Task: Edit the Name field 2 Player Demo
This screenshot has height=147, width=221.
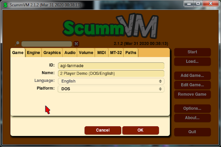Action: [x=111, y=74]
